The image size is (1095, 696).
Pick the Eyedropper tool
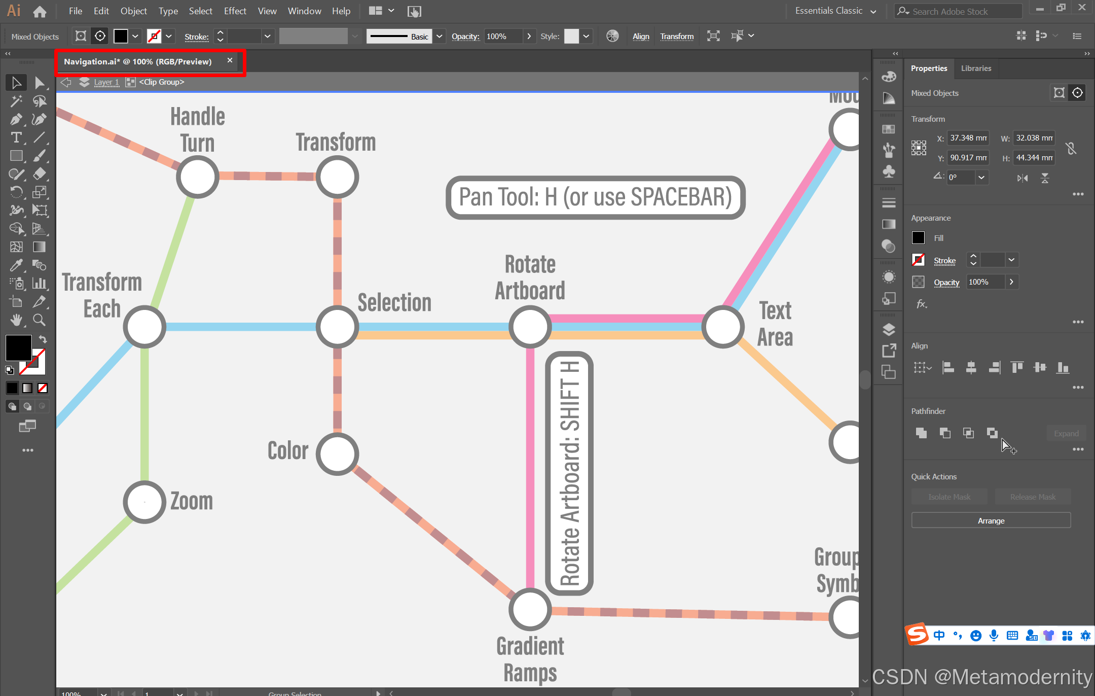[x=16, y=265]
